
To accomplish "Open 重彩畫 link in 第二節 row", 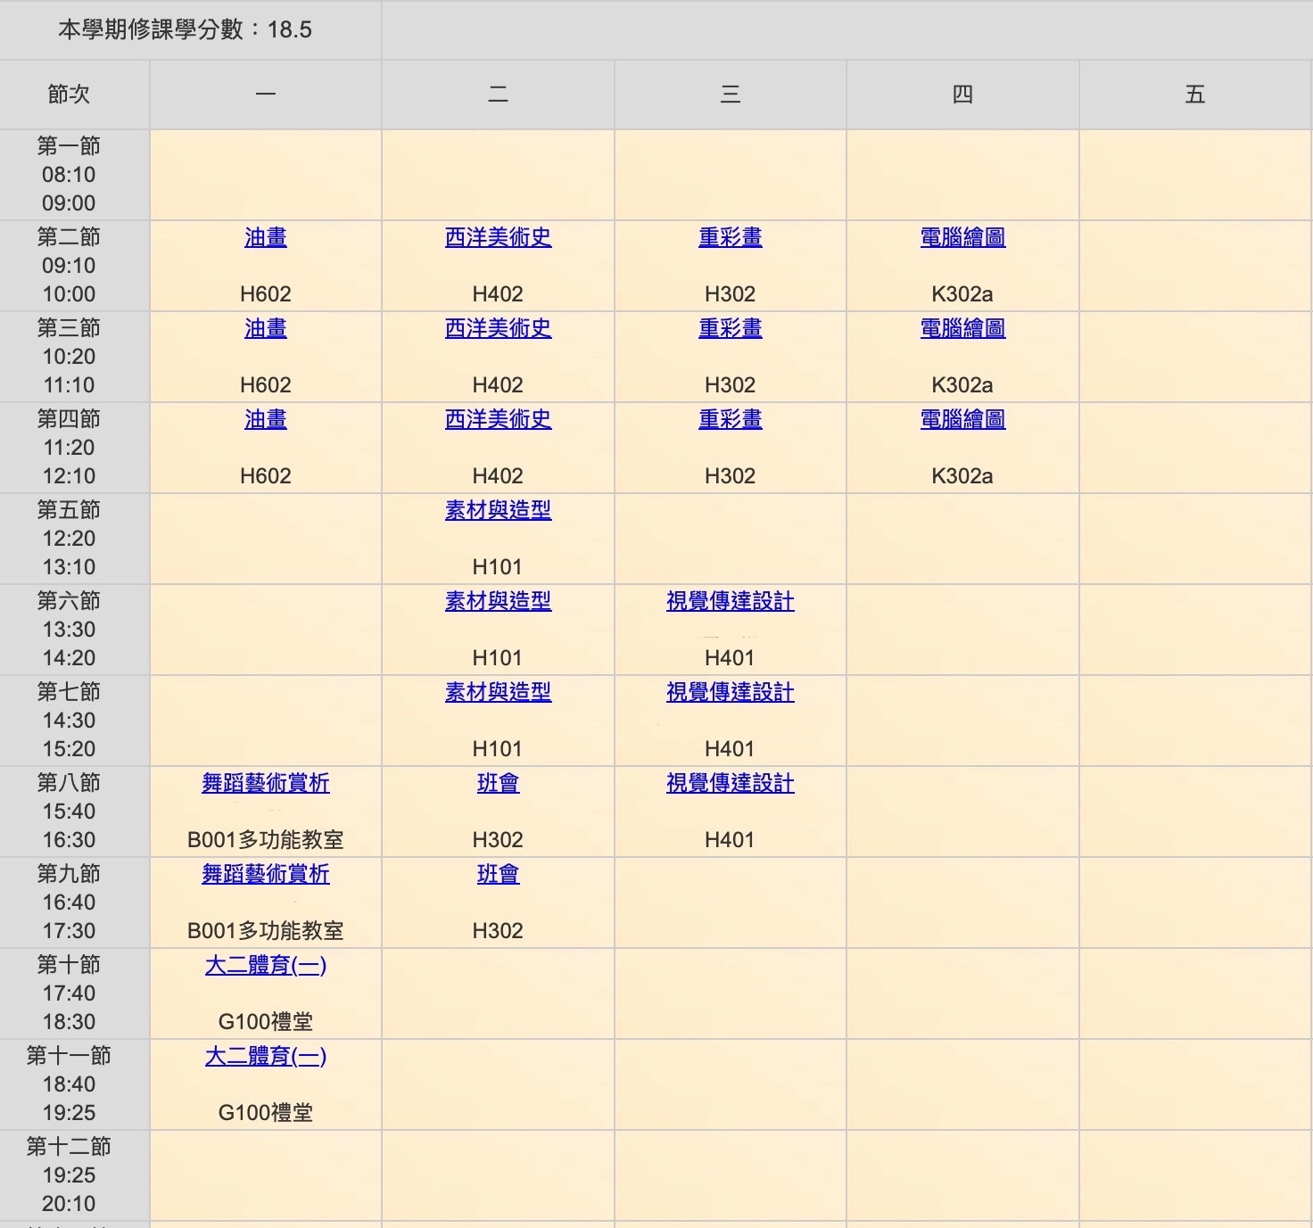I will click(731, 237).
